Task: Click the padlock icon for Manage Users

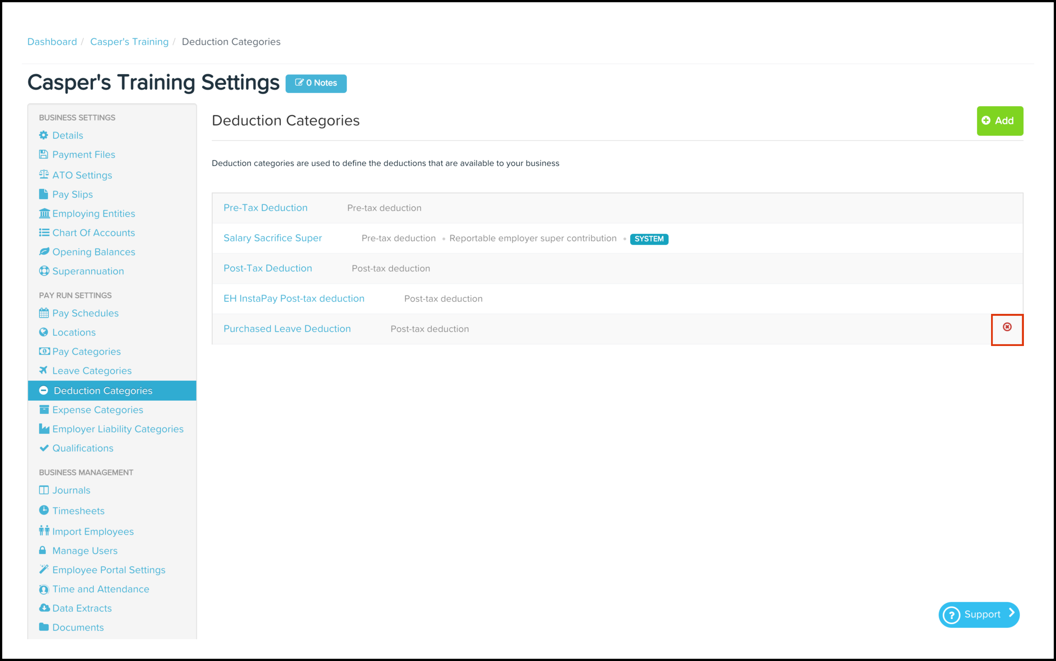Action: (x=42, y=550)
